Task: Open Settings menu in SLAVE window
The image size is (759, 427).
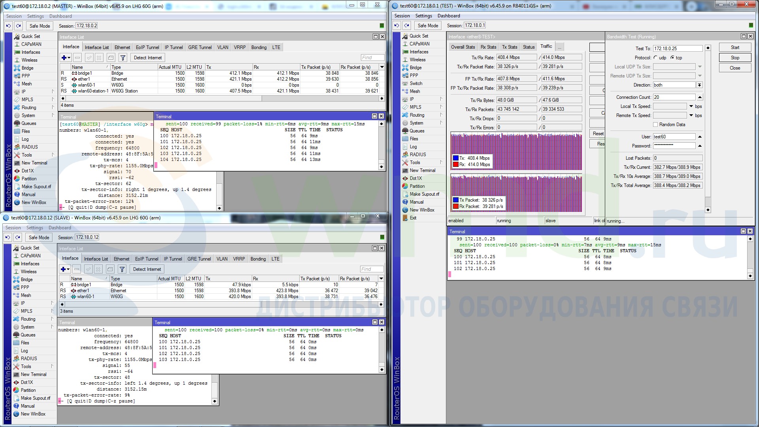Action: click(x=35, y=228)
